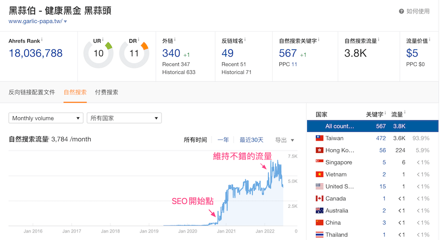
Task: Click the Hong Kong flag icon
Action: [x=319, y=150]
